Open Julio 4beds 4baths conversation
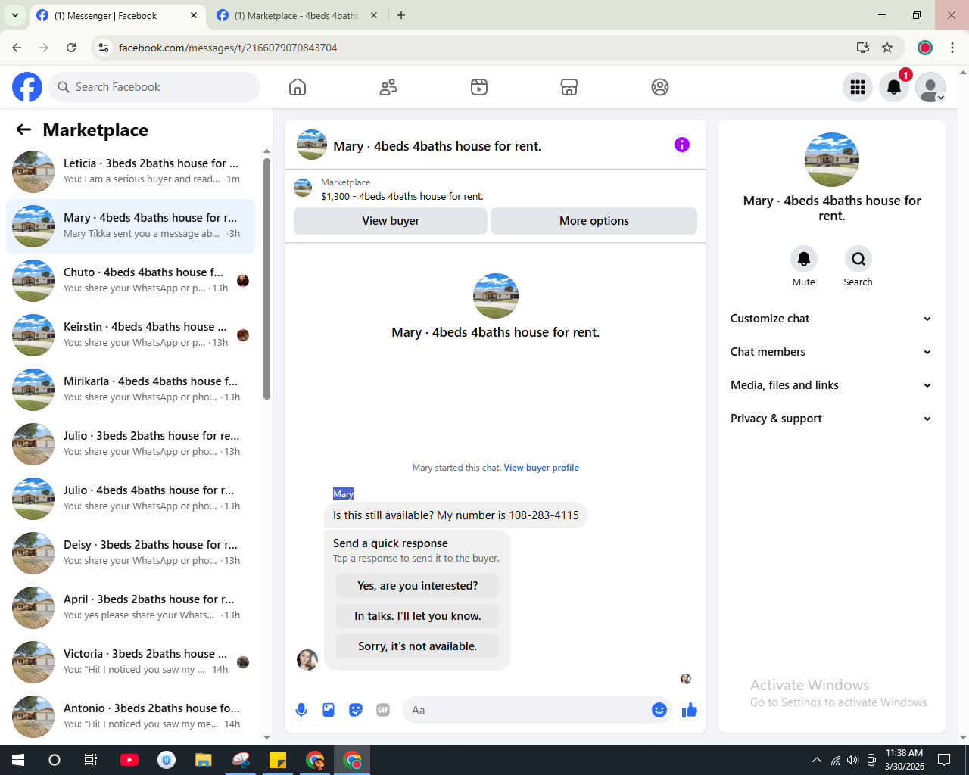Image resolution: width=969 pixels, height=775 pixels. [x=130, y=498]
